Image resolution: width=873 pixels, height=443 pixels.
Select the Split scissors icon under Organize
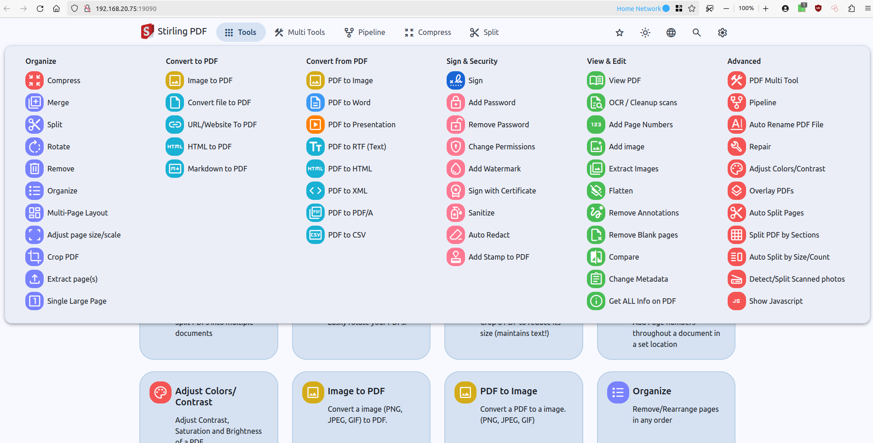point(34,125)
